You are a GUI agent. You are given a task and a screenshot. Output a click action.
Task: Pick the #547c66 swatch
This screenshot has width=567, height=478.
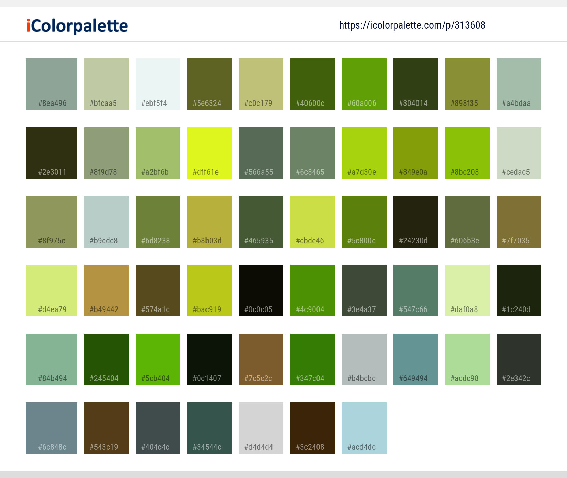(416, 291)
